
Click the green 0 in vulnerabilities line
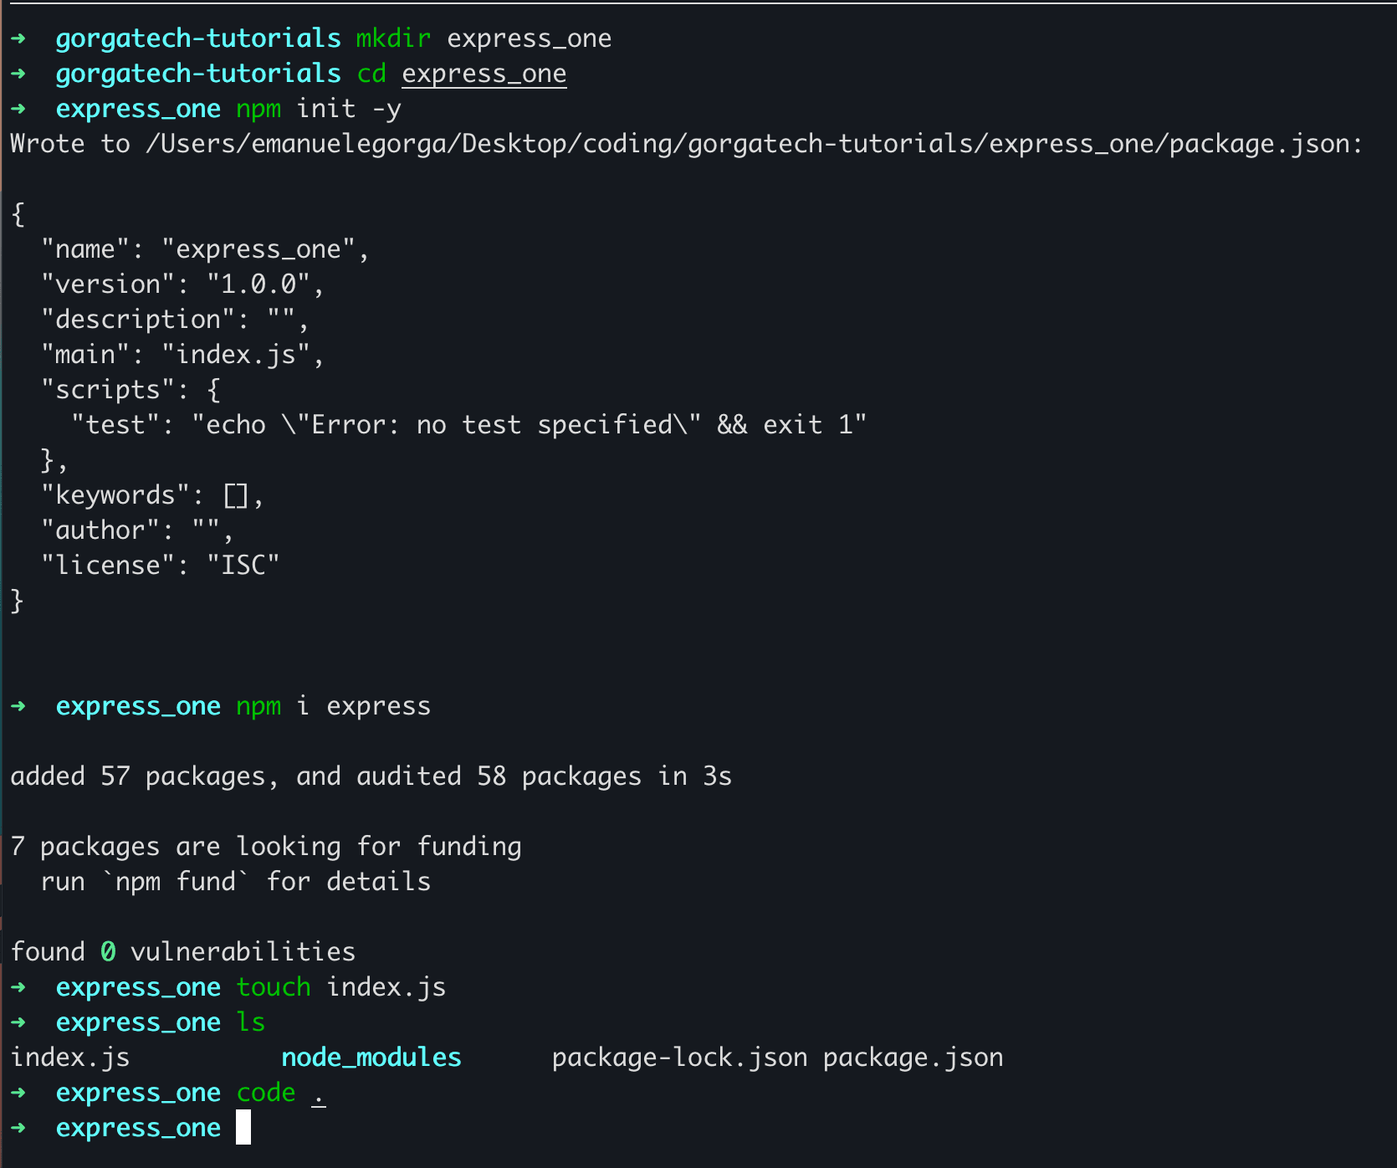(108, 952)
